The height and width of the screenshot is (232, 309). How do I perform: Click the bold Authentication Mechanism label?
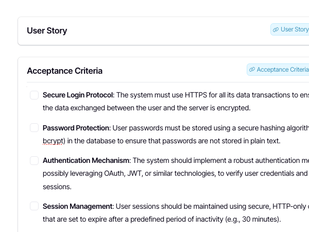coord(87,160)
